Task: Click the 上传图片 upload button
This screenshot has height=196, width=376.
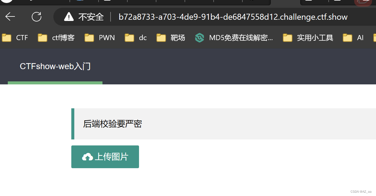Action: point(105,157)
